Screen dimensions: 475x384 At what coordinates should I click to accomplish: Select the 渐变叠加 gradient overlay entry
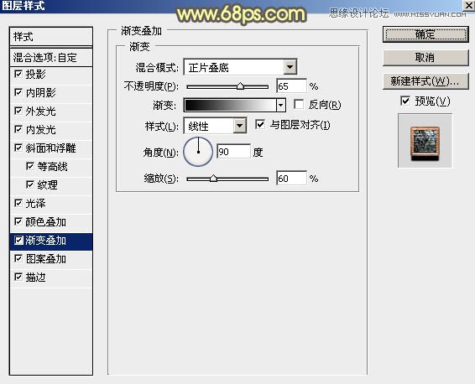[51, 241]
